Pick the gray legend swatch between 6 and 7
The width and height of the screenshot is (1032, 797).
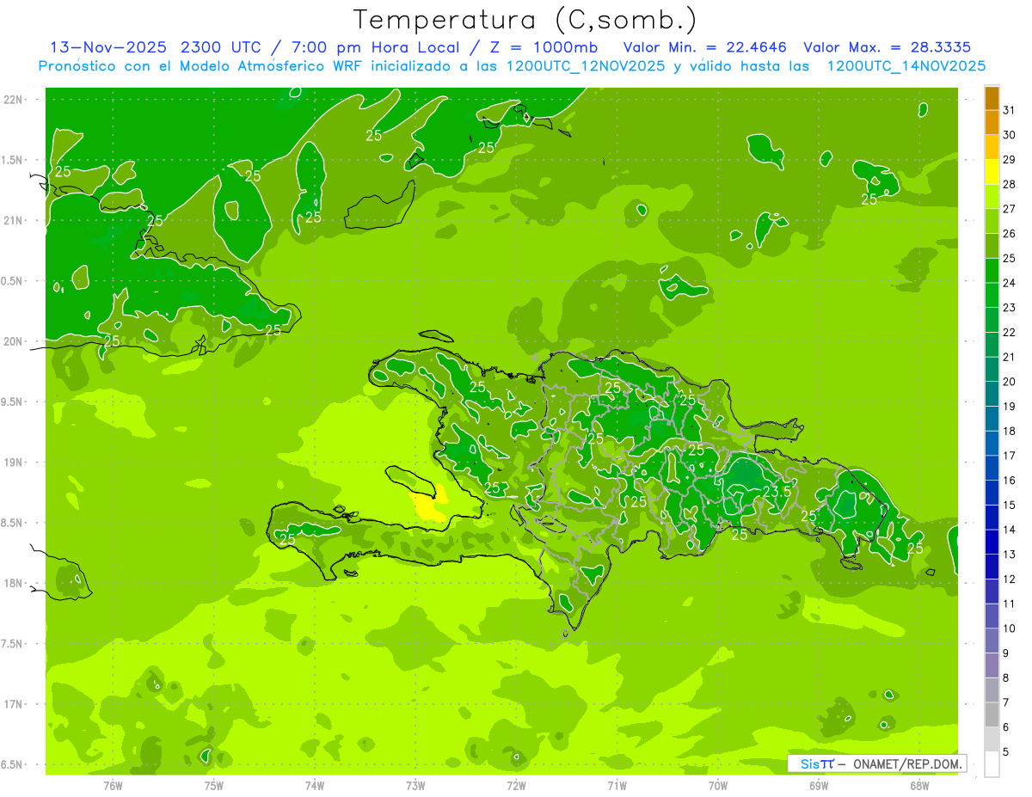992,714
